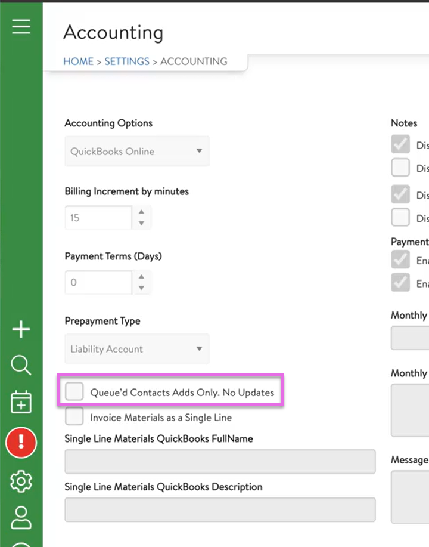This screenshot has width=429, height=547.
Task: Open the Prepayment Type dropdown
Action: (x=136, y=349)
